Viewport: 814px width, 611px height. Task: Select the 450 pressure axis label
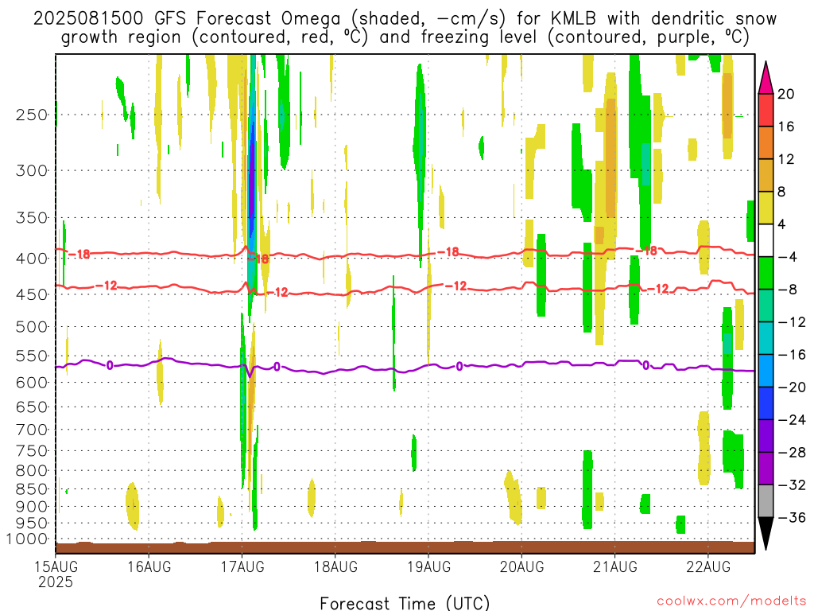click(x=32, y=294)
